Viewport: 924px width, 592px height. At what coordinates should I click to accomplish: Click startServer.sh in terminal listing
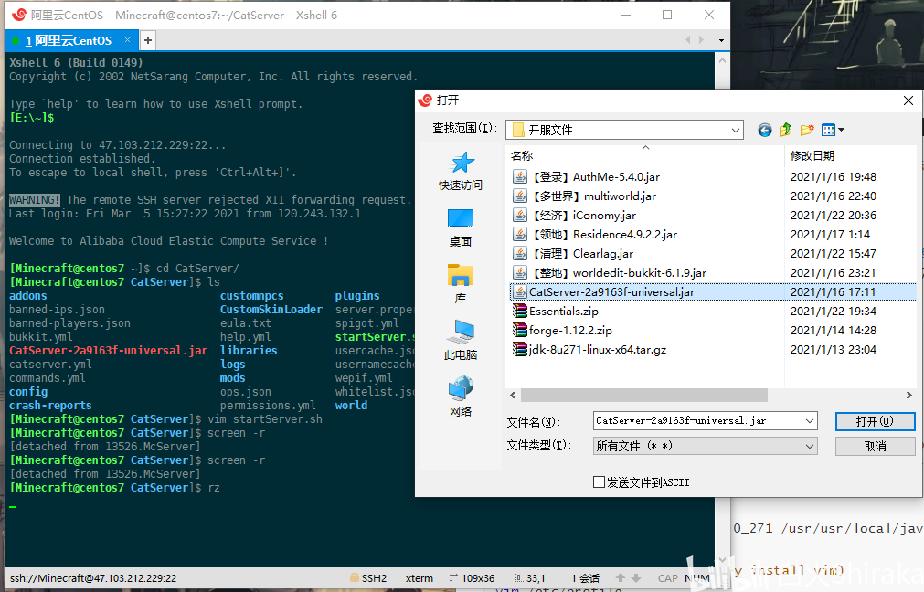click(375, 337)
